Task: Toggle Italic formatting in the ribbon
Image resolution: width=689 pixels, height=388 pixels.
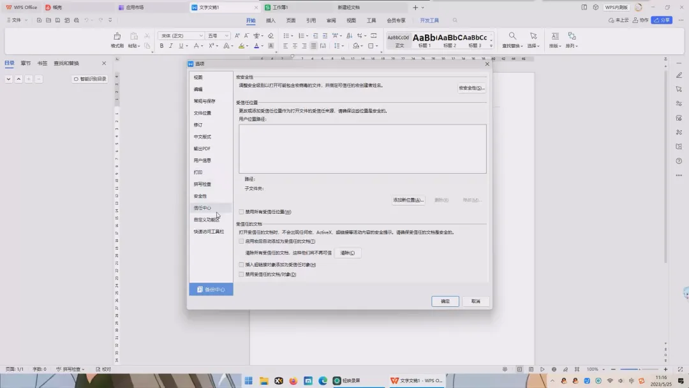Action: [171, 46]
